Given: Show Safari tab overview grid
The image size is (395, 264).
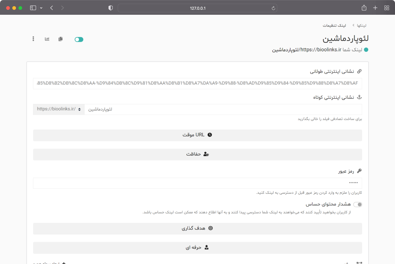Looking at the screenshot, I should (386, 8).
